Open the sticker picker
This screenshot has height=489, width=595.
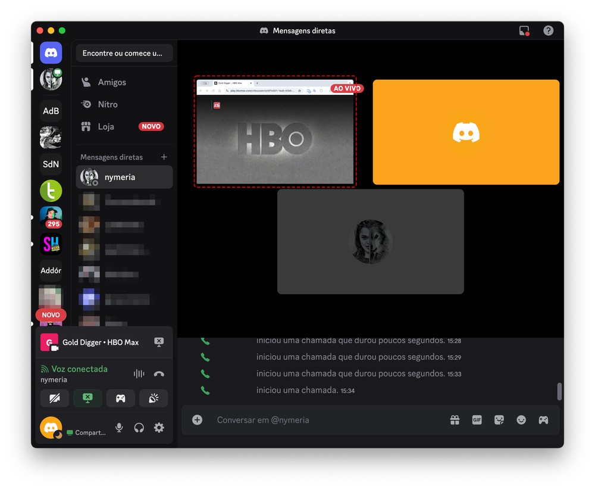(x=499, y=420)
